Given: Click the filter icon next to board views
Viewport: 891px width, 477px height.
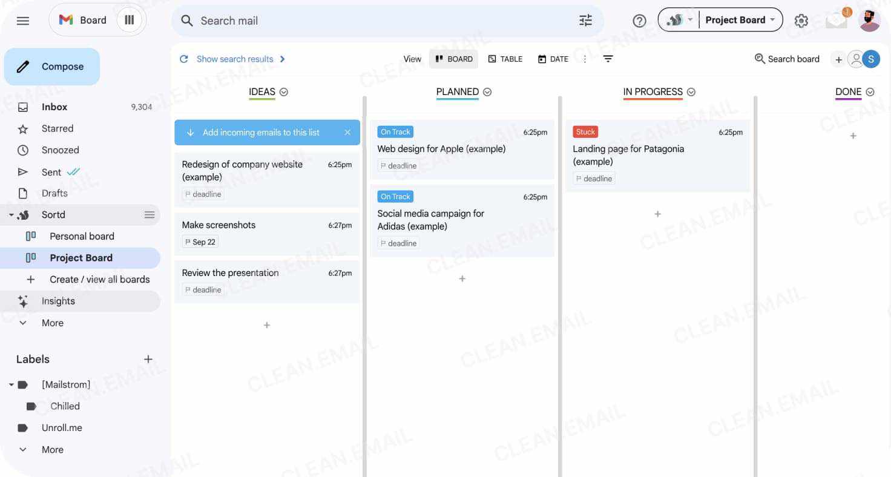Looking at the screenshot, I should pos(608,59).
